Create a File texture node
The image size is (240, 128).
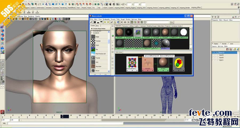[x=93, y=49]
